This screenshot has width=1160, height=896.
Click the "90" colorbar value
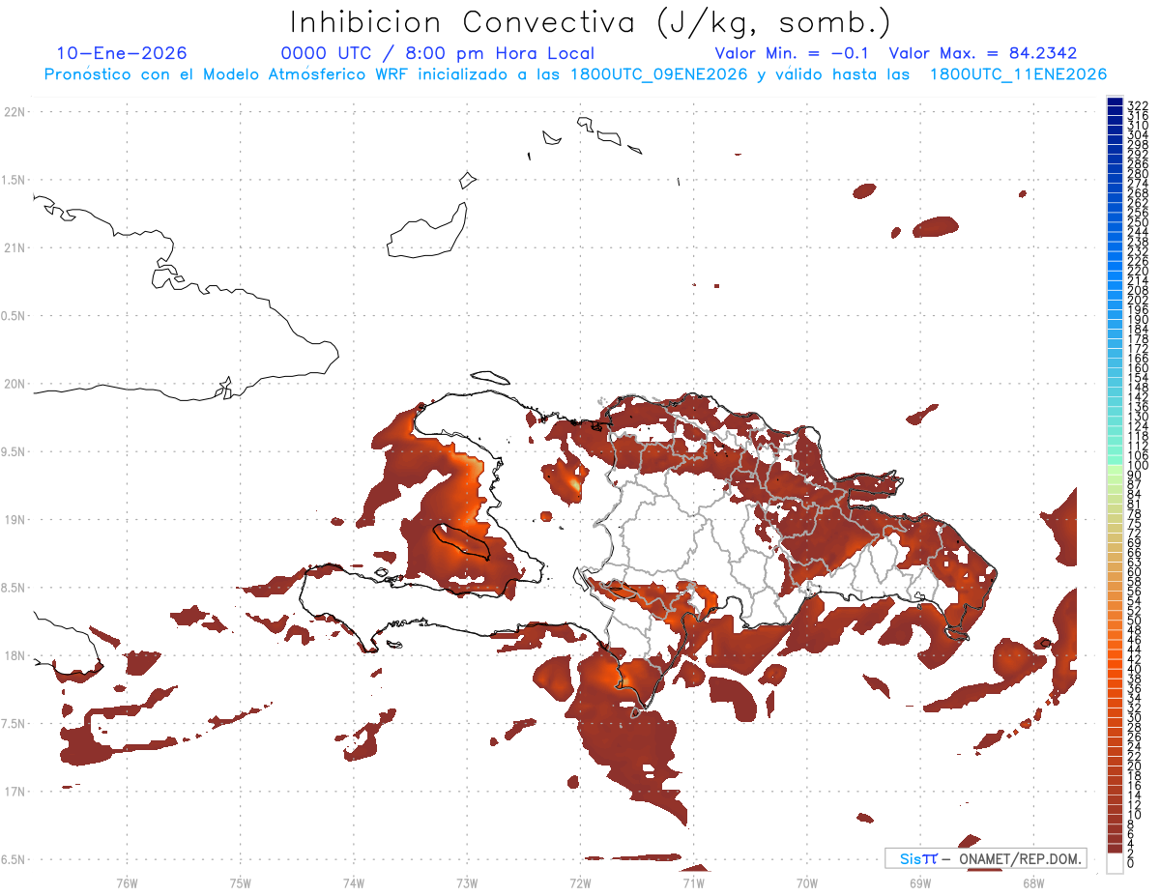click(1135, 476)
